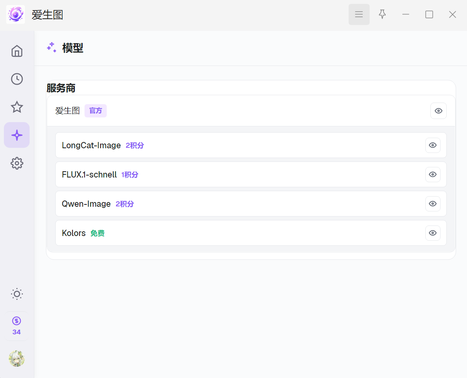This screenshot has width=467, height=378.
Task: Click the user avatar picture
Action: click(x=17, y=358)
